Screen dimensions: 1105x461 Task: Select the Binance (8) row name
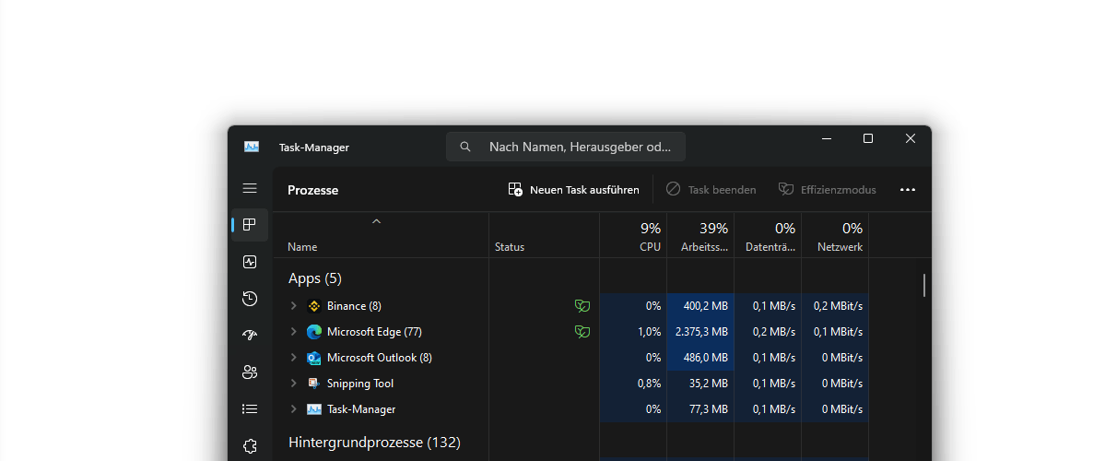tap(354, 306)
